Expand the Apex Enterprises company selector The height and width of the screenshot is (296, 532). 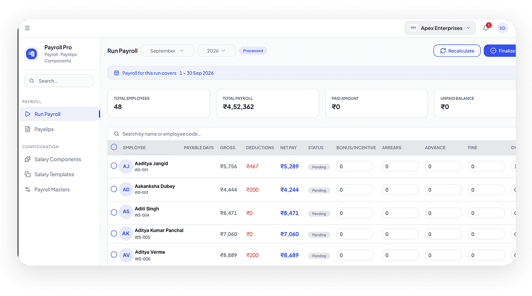point(439,28)
